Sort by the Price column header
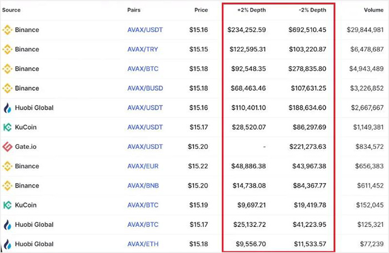389x253 pixels. (201, 10)
